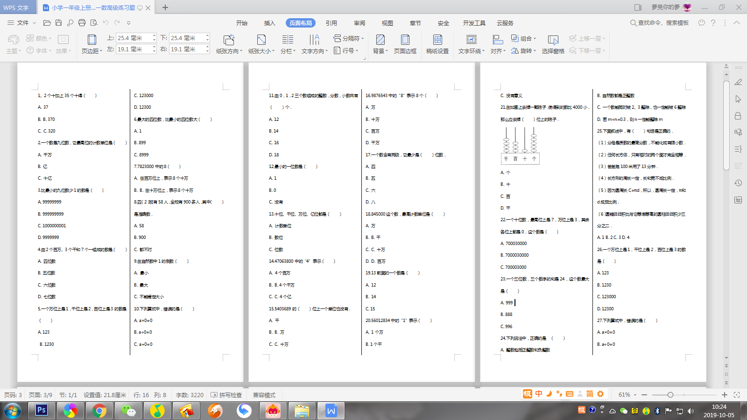This screenshot has height=420, width=747.
Task: Collapse the ribbon with the chevron arrow
Action: tap(737, 23)
